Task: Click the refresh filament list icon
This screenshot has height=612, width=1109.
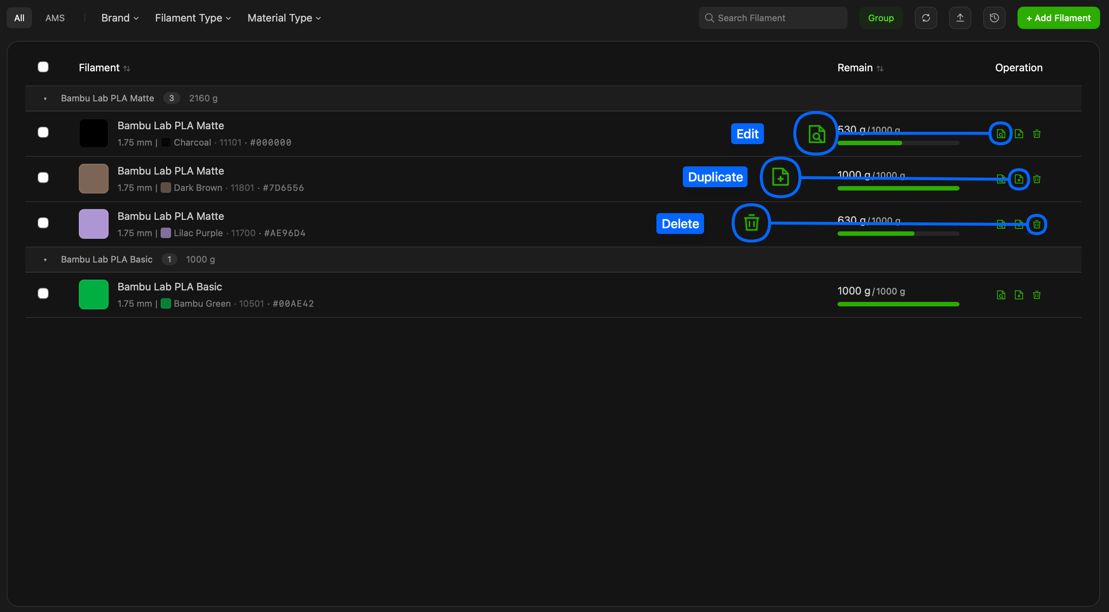Action: coord(926,17)
